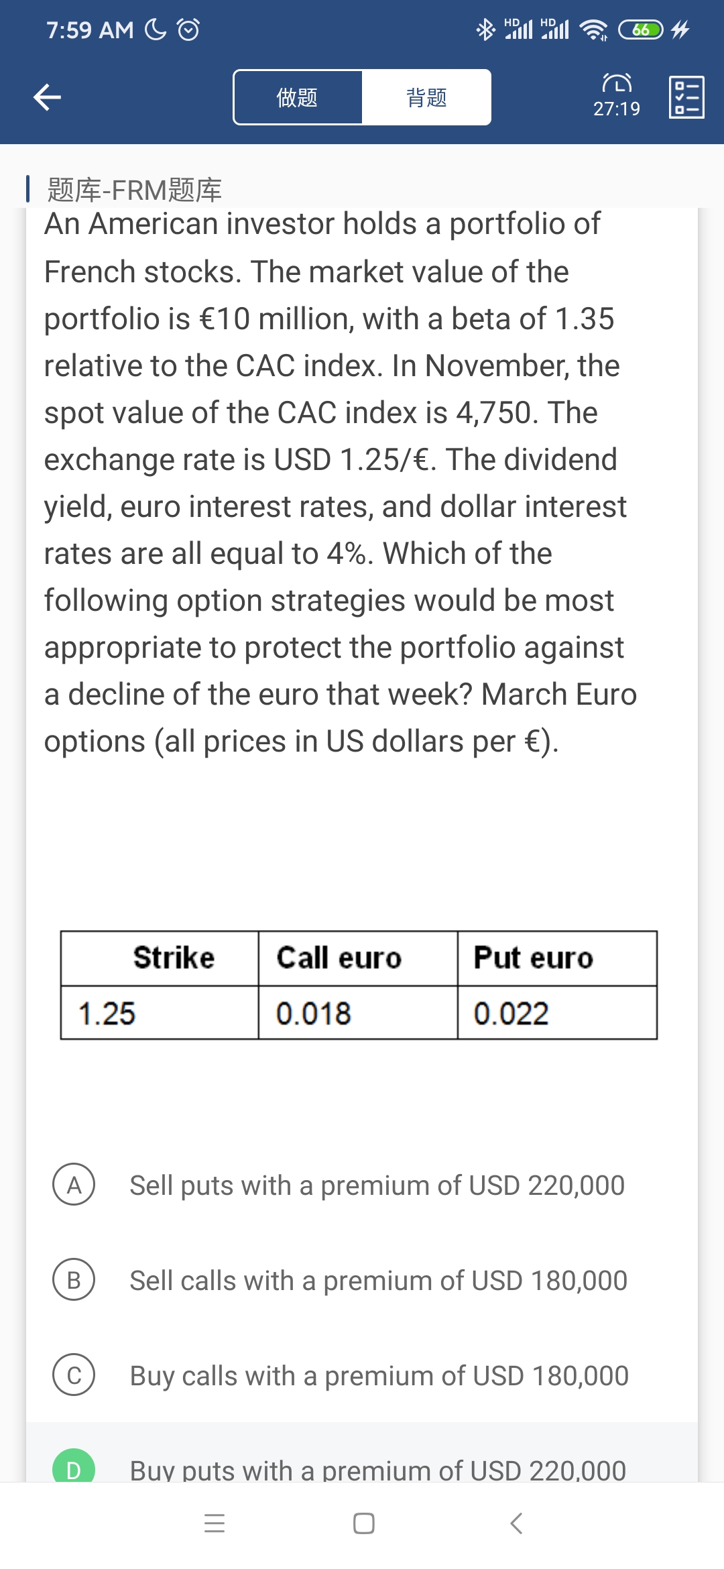Viewport: 724px width, 1569px height.
Task: Select answer option B radio circle
Action: click(74, 1280)
